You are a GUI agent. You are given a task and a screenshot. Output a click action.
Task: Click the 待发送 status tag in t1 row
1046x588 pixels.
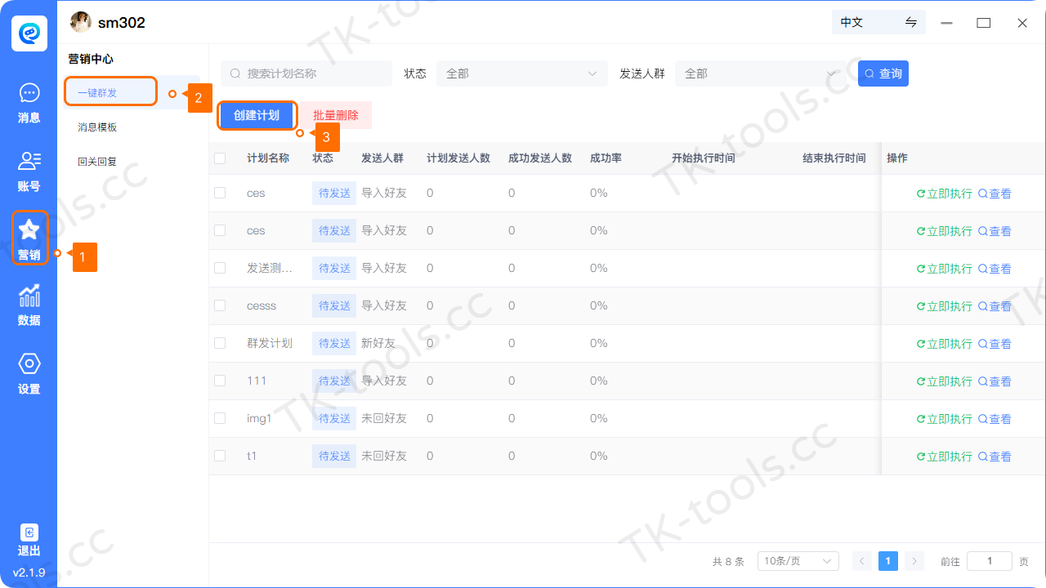click(x=334, y=456)
